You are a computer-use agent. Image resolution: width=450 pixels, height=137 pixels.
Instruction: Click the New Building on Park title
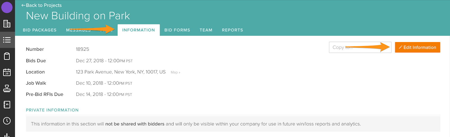(78, 16)
